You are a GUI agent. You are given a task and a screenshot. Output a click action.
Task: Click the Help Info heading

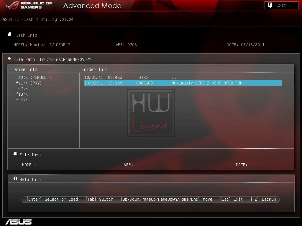[30, 180]
